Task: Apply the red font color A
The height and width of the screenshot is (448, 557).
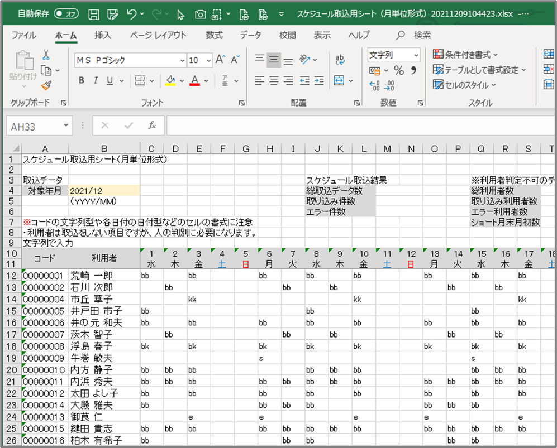Action: point(194,80)
